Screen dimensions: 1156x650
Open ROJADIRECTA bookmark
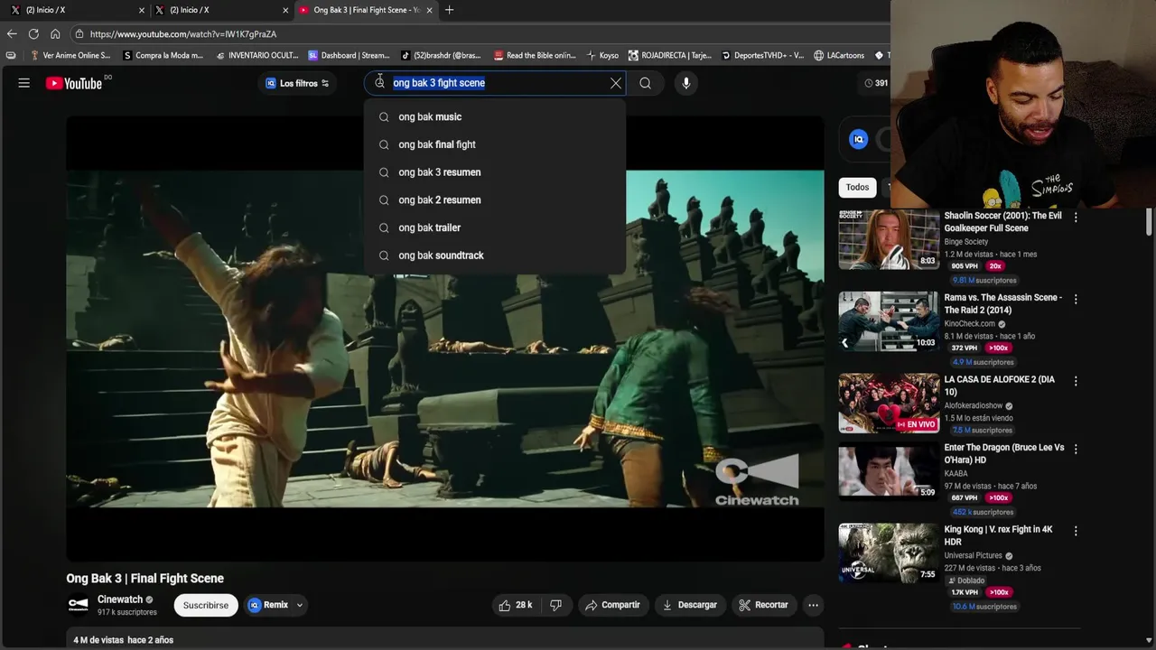[x=670, y=55]
